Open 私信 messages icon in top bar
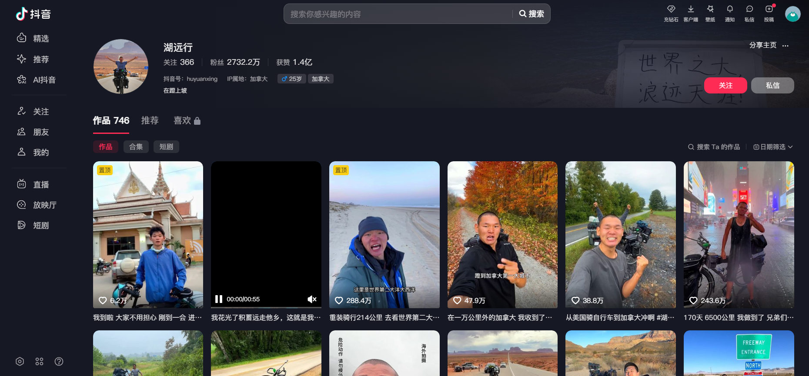 click(749, 13)
